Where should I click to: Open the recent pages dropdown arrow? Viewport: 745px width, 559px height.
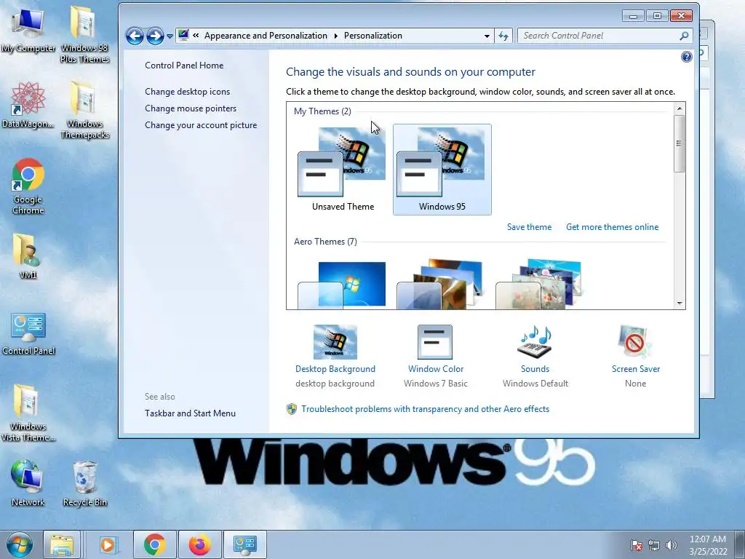170,36
